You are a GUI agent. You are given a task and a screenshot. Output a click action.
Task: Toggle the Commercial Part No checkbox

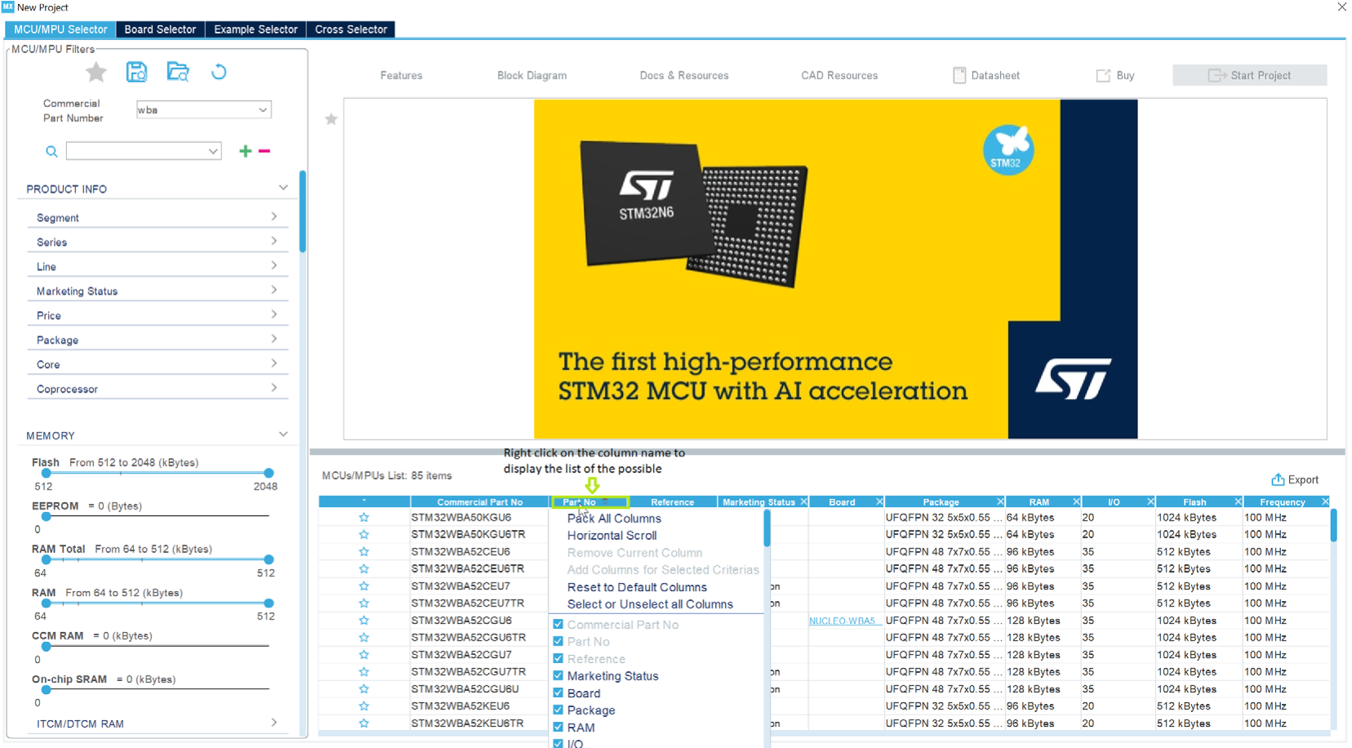[x=558, y=624]
